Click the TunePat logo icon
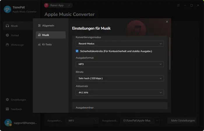This screenshot has height=131, width=204. [x=8, y=9]
